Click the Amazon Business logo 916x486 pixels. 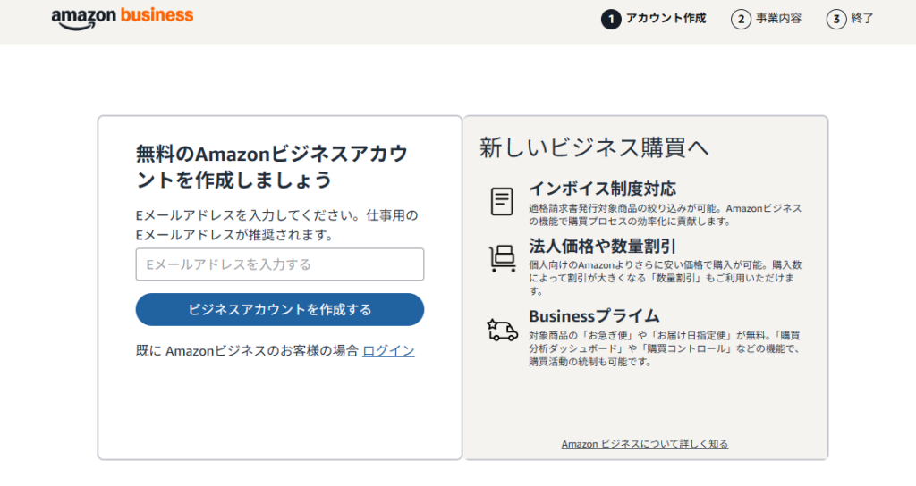tap(122, 18)
